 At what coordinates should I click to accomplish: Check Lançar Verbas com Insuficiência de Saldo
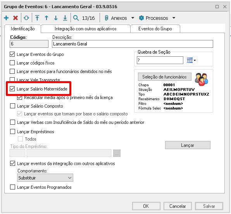pyautogui.click(x=12, y=122)
